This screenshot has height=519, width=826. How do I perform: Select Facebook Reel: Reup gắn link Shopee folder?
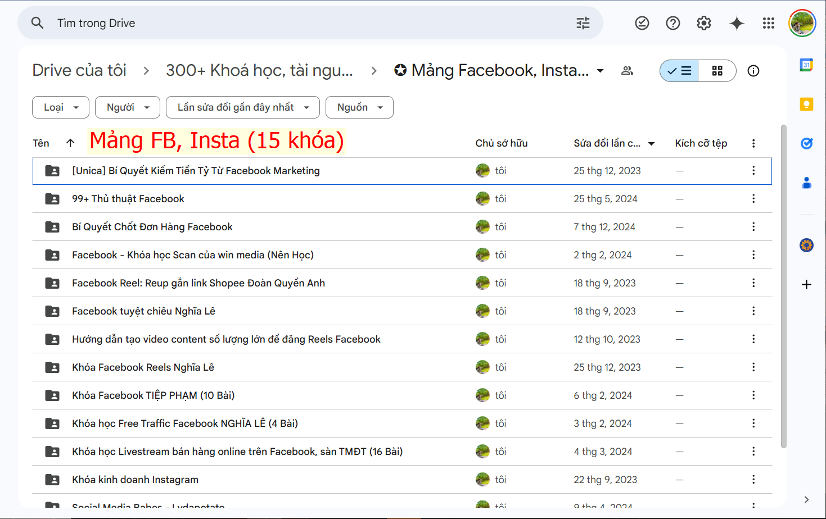coord(402,283)
